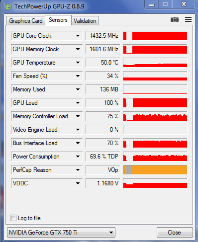Enable the Log to file checkbox
Screen dimensions: 198x242
[x=13, y=218]
